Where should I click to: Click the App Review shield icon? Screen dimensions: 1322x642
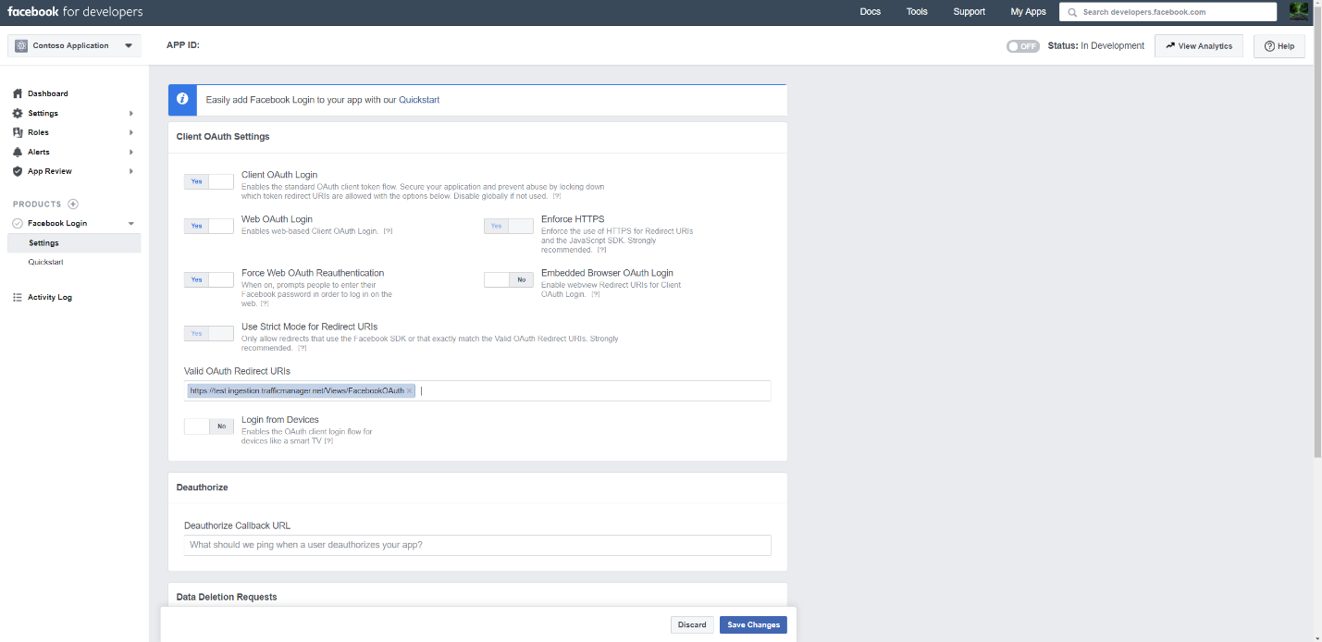18,171
